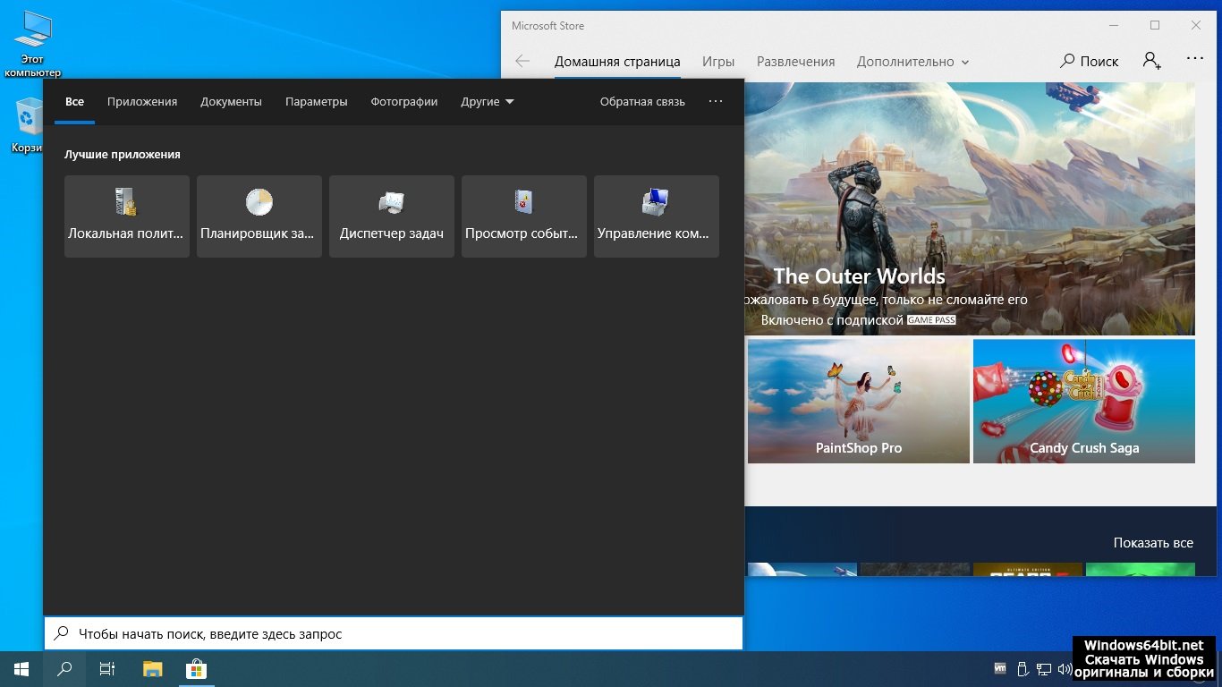Open Локальная политика app tile
Image resolution: width=1222 pixels, height=687 pixels.
[126, 216]
